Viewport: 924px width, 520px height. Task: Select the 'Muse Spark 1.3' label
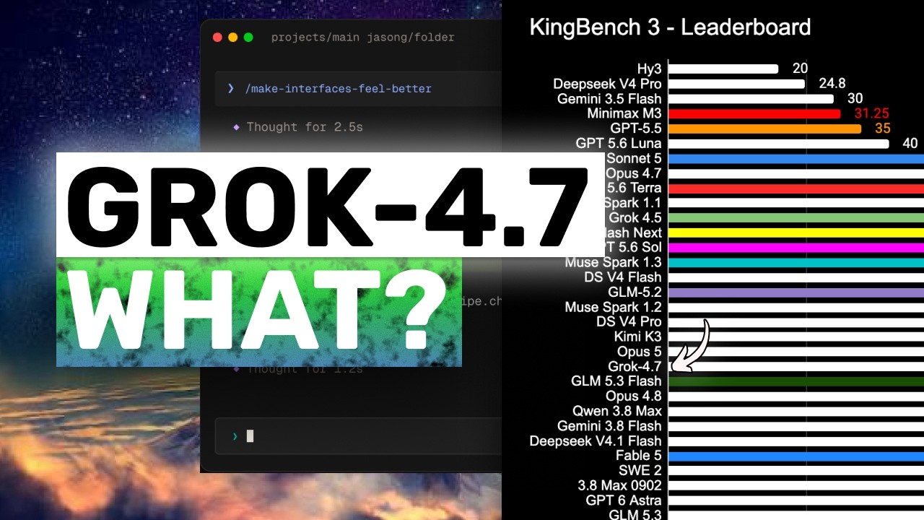(613, 262)
